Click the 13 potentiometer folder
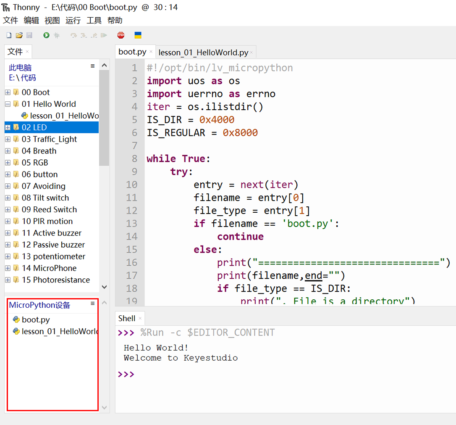 coord(53,256)
